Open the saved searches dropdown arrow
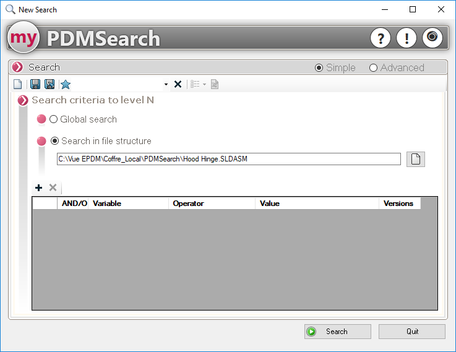The image size is (456, 352). [166, 84]
